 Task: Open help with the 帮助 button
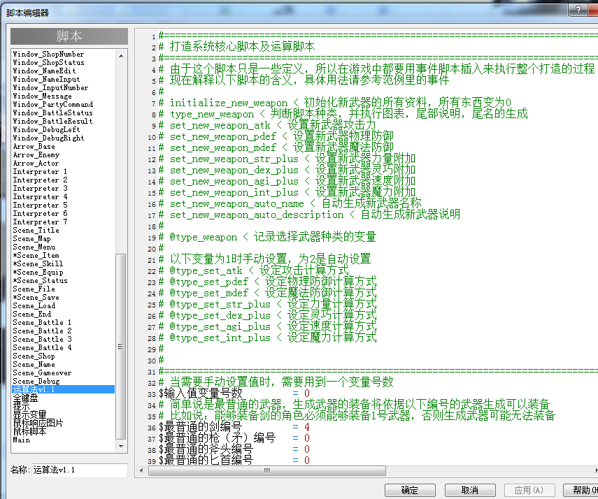(x=581, y=490)
